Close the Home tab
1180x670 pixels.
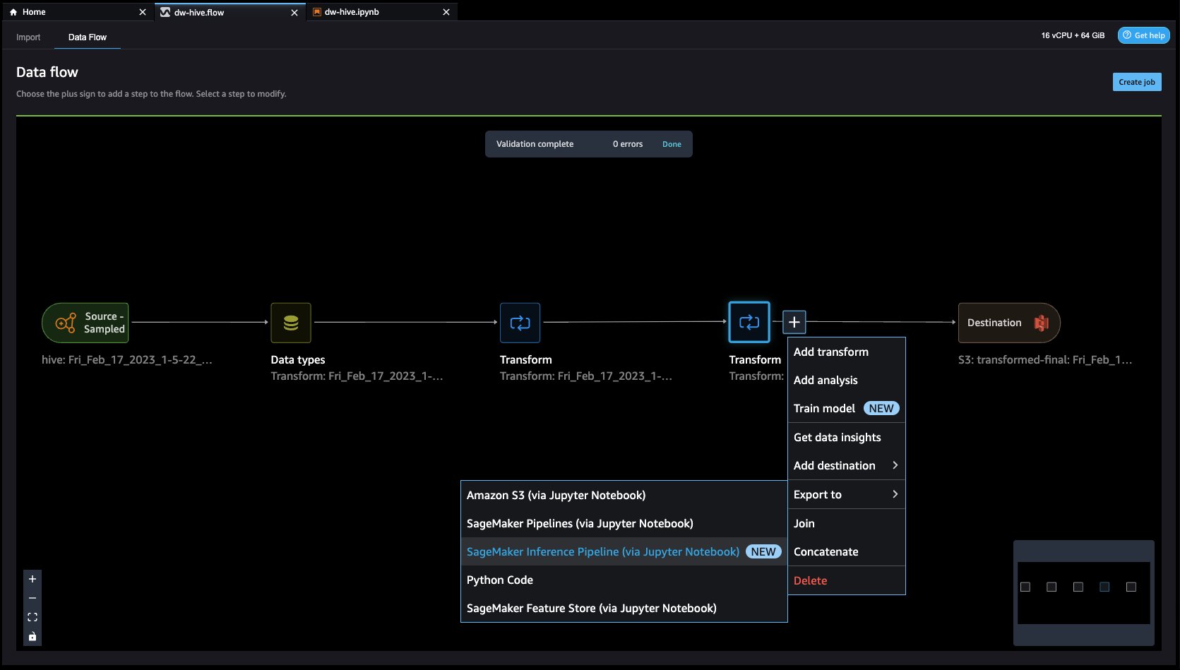tap(143, 12)
